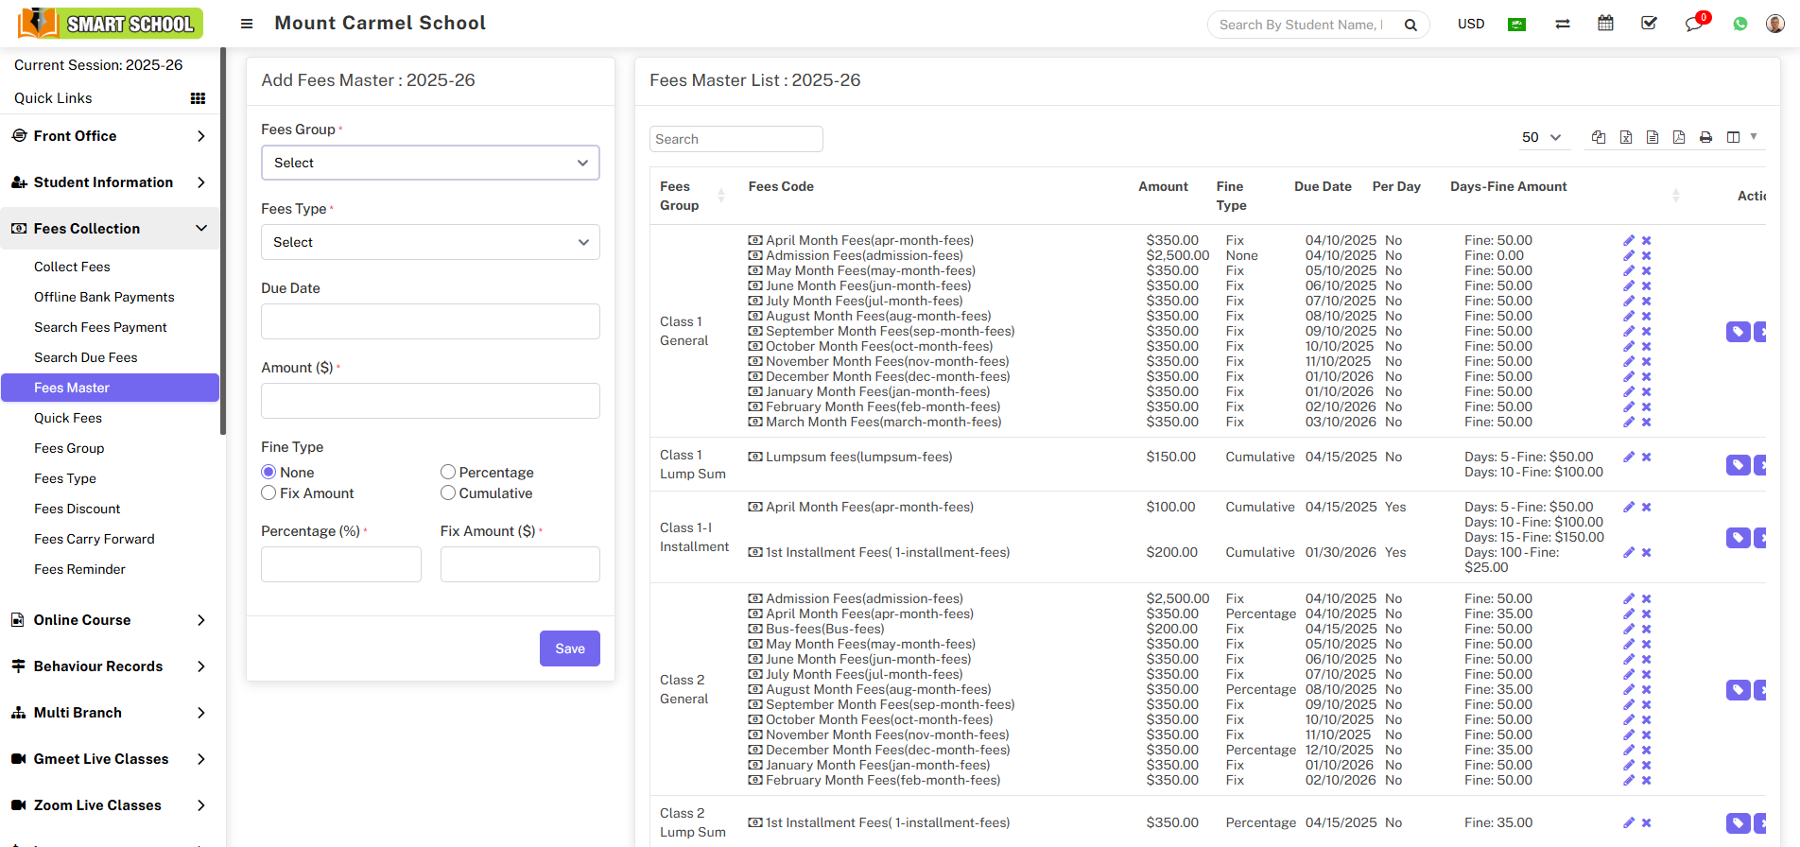The width and height of the screenshot is (1800, 847).
Task: Copy the fees table to clipboard
Action: click(1599, 137)
